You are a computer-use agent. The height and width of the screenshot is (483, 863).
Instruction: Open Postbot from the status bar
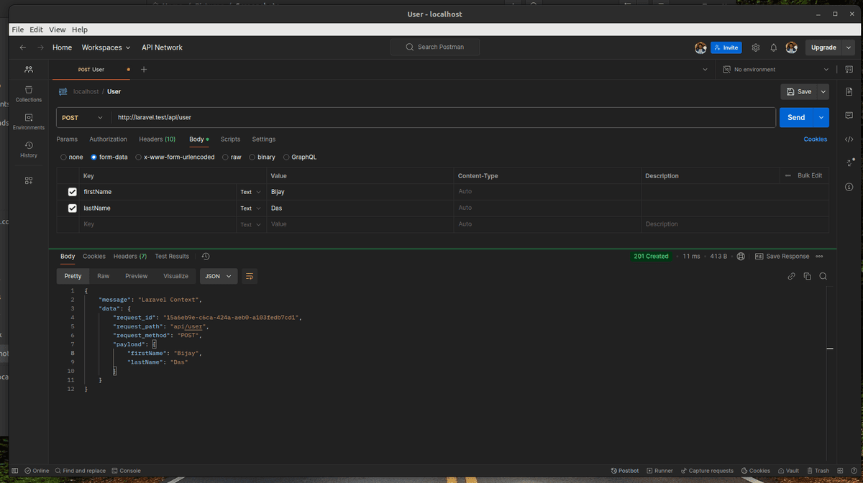[x=624, y=471]
